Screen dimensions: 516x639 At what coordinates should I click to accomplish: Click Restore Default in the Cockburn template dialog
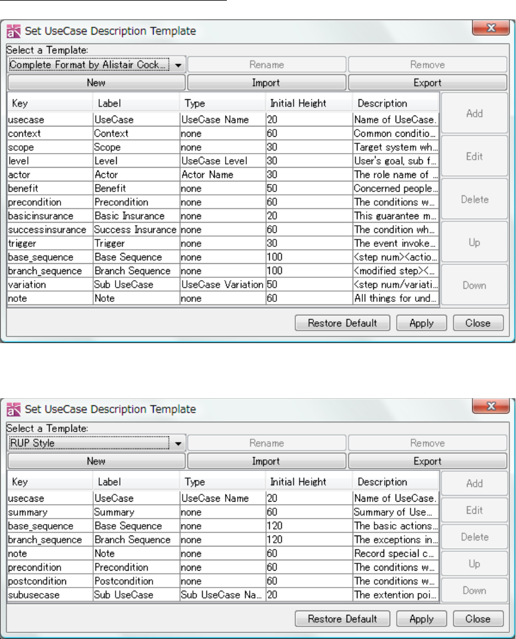point(342,323)
